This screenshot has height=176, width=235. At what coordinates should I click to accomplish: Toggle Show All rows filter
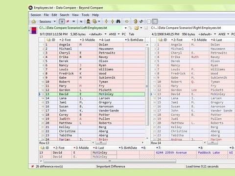tap(62, 22)
